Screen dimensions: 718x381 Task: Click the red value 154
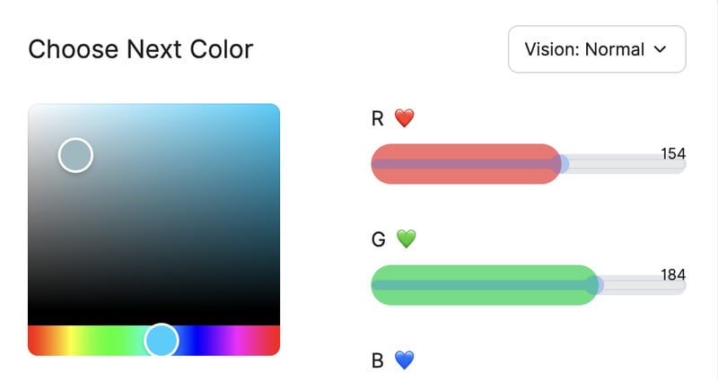coord(673,153)
